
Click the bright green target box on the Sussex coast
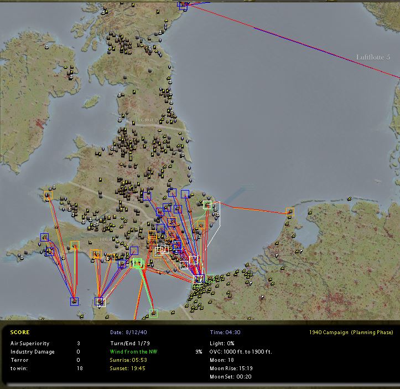coord(138,263)
